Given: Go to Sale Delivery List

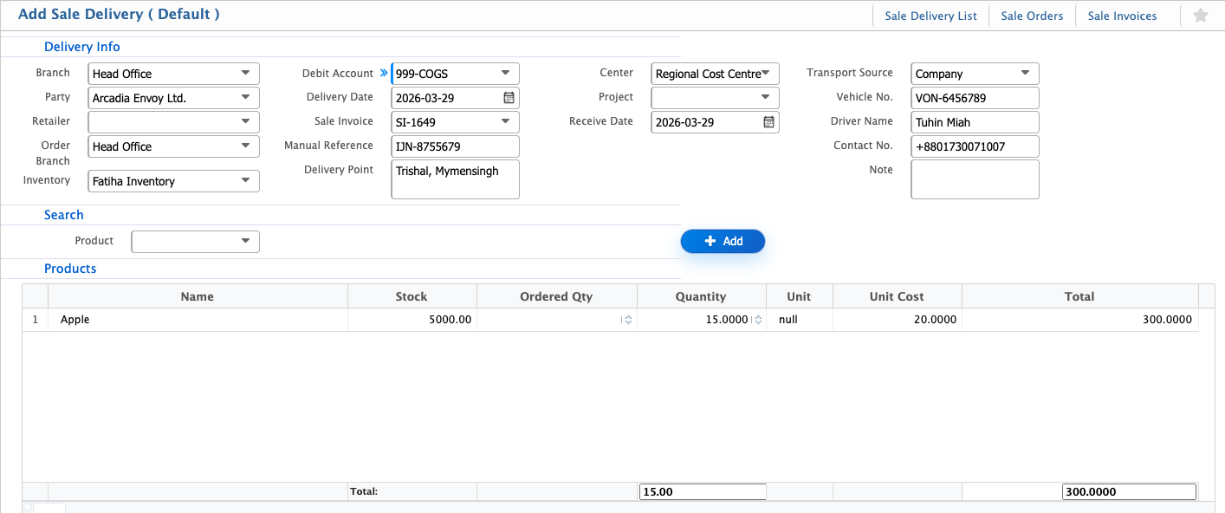Looking at the screenshot, I should pyautogui.click(x=930, y=16).
